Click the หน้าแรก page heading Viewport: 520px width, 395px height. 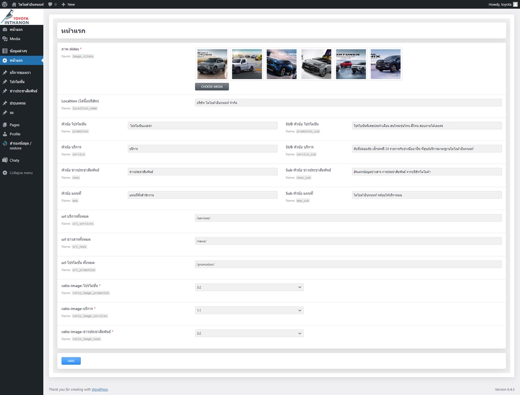pos(73,31)
